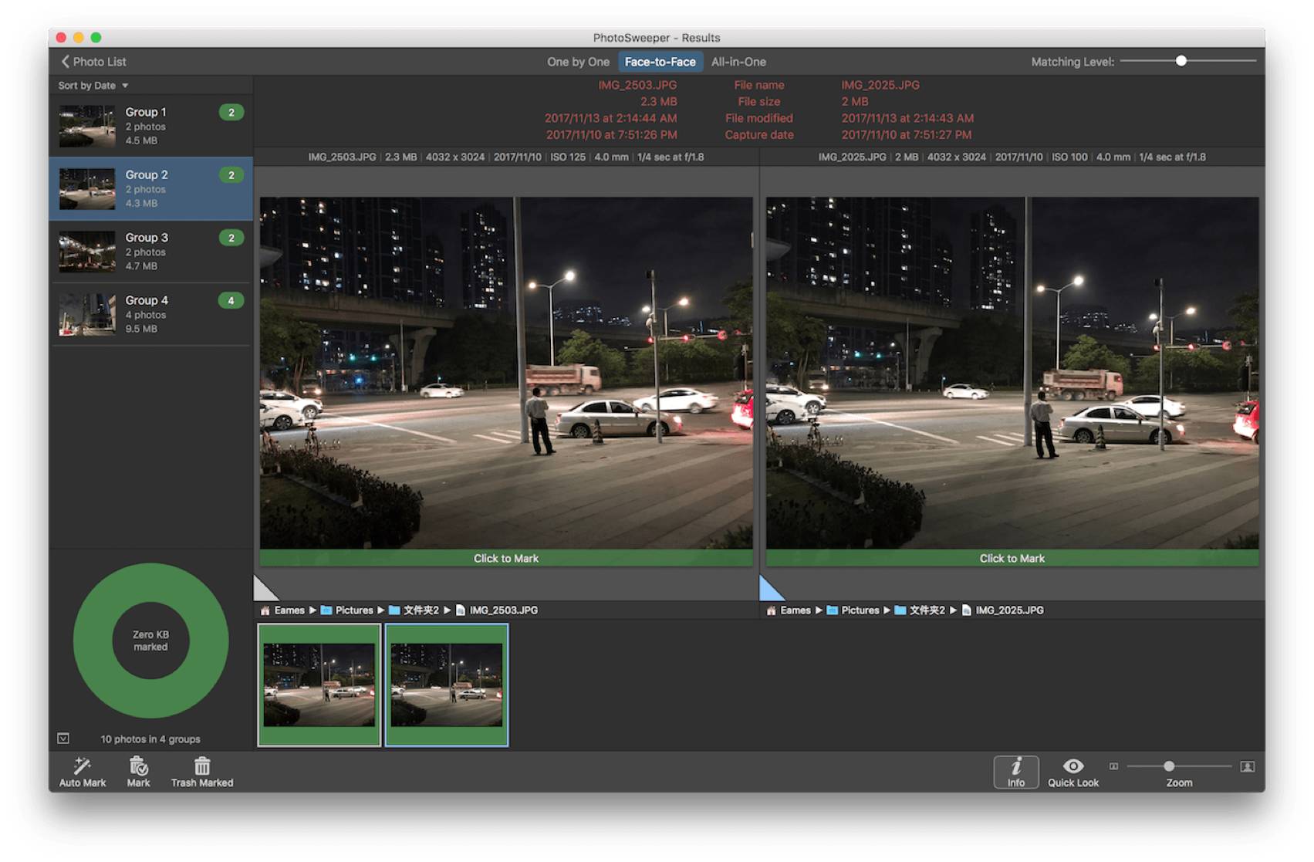Mark IMG_2503.JPG via its Click to Mark bar

[506, 558]
